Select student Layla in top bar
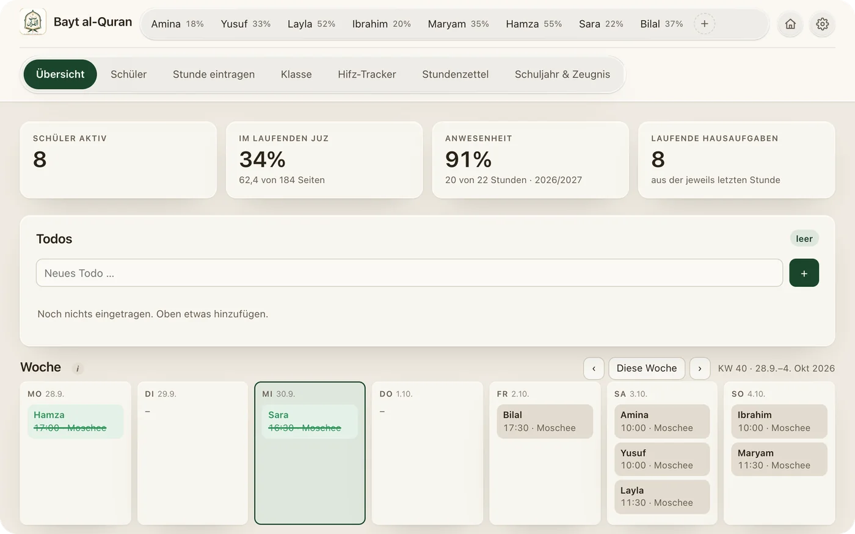 311,24
